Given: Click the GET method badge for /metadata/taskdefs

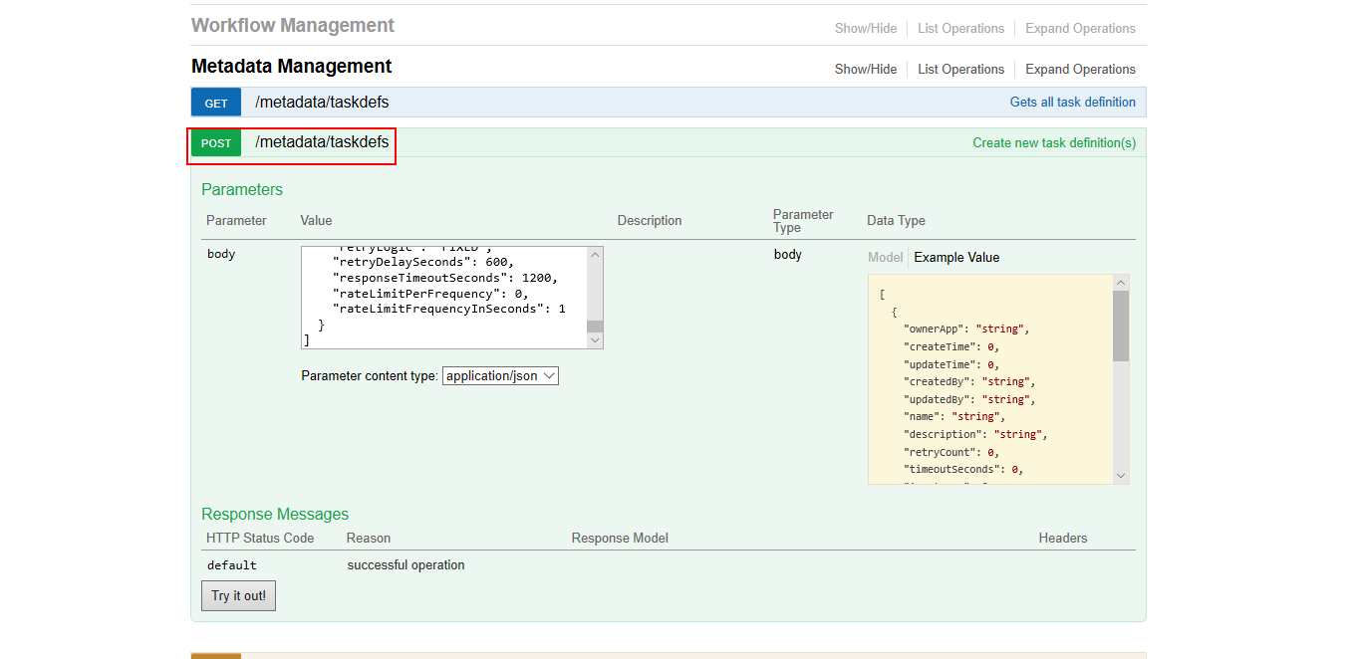Looking at the screenshot, I should [x=216, y=103].
